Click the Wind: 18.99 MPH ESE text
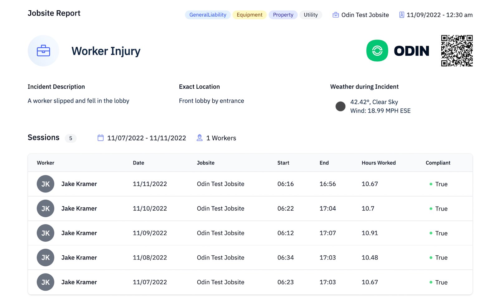The height and width of the screenshot is (304, 499). pos(380,111)
